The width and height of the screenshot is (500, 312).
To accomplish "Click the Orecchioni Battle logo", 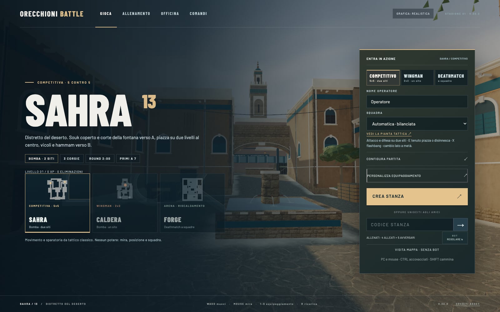I will point(52,14).
